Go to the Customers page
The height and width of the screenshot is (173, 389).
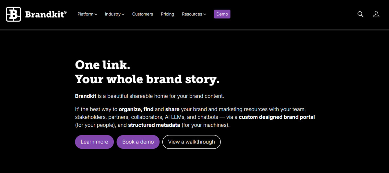143,14
